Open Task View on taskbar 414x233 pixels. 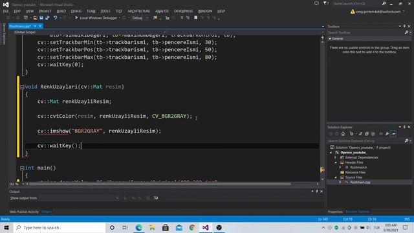125,227
